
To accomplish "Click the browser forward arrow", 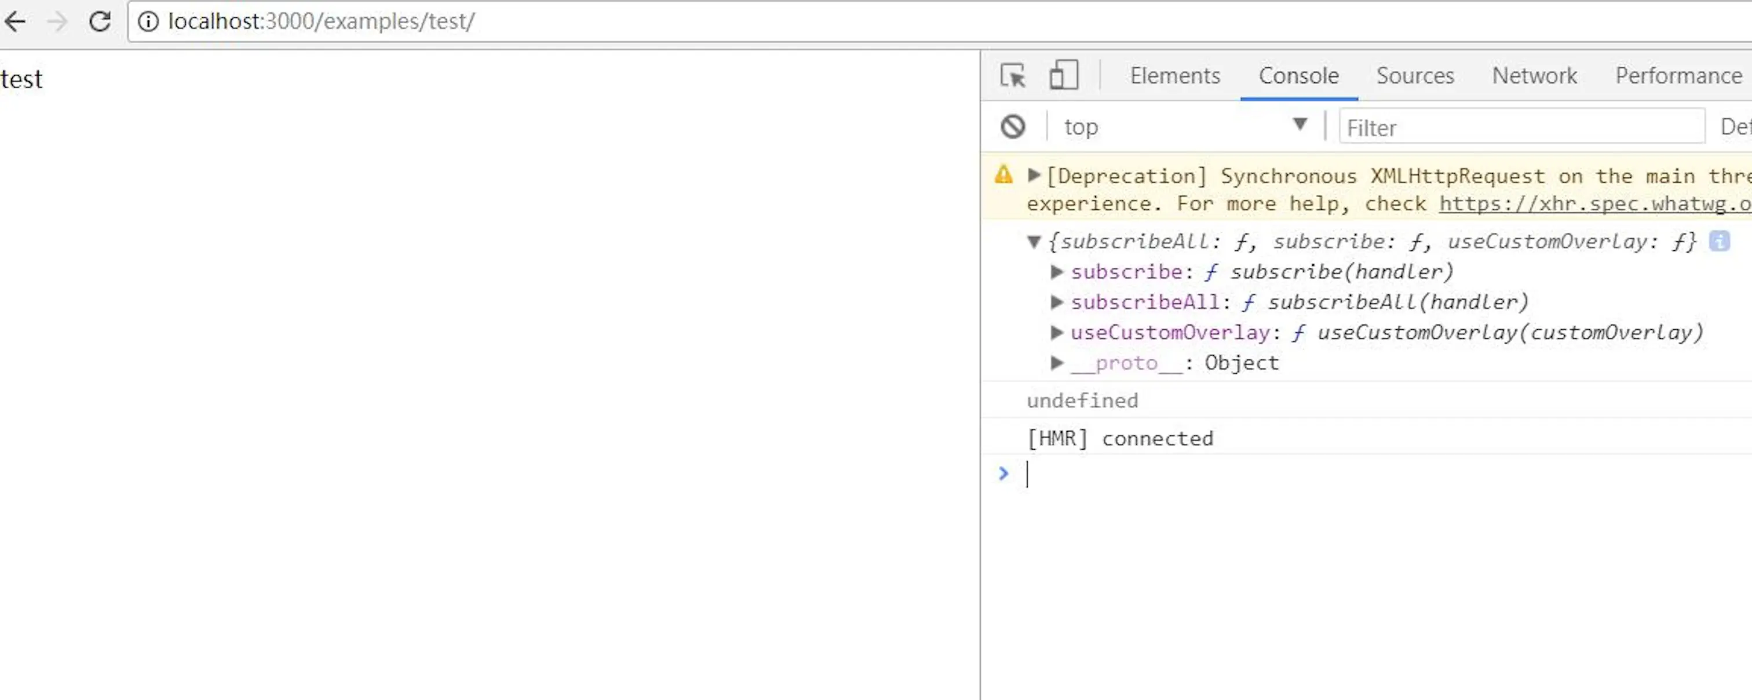I will pos(58,22).
